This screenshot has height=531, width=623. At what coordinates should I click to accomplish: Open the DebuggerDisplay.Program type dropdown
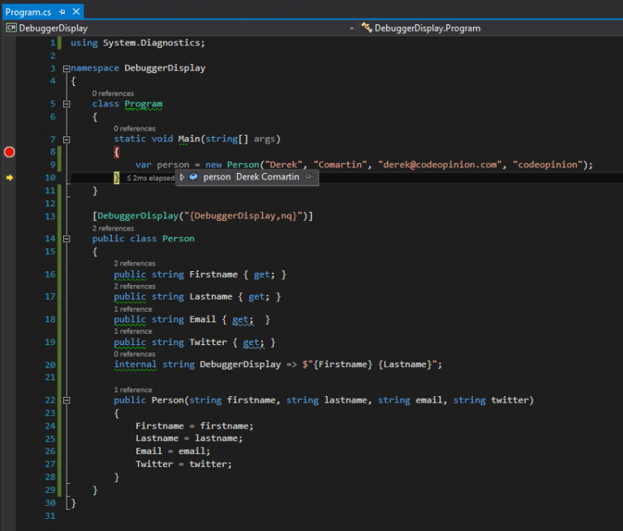(487, 28)
